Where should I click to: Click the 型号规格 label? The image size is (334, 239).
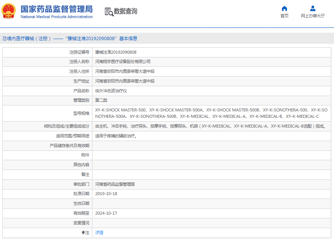click(82, 113)
